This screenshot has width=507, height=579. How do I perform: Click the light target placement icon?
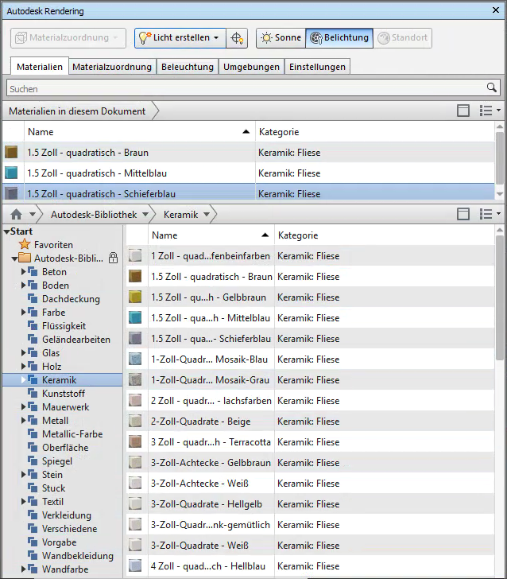click(237, 38)
